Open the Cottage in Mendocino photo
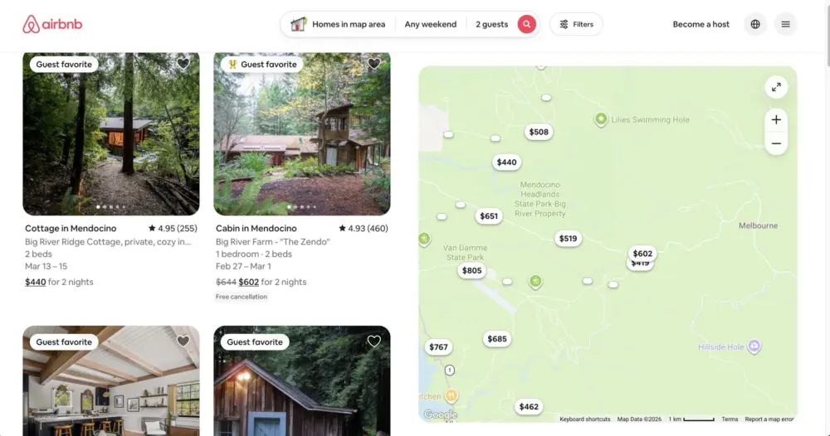830x436 pixels. pyautogui.click(x=111, y=133)
